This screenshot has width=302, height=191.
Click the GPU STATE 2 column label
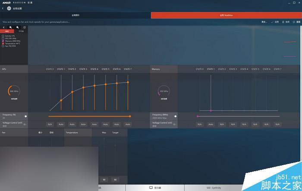tap(72, 69)
